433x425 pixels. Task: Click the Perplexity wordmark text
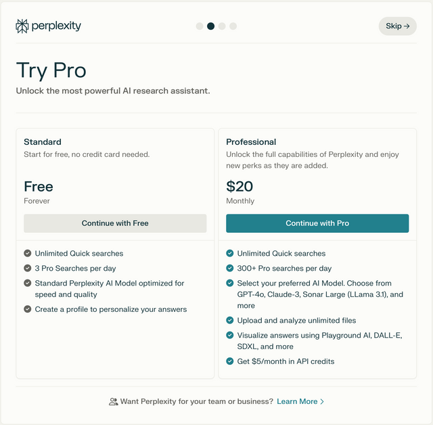pos(58,26)
